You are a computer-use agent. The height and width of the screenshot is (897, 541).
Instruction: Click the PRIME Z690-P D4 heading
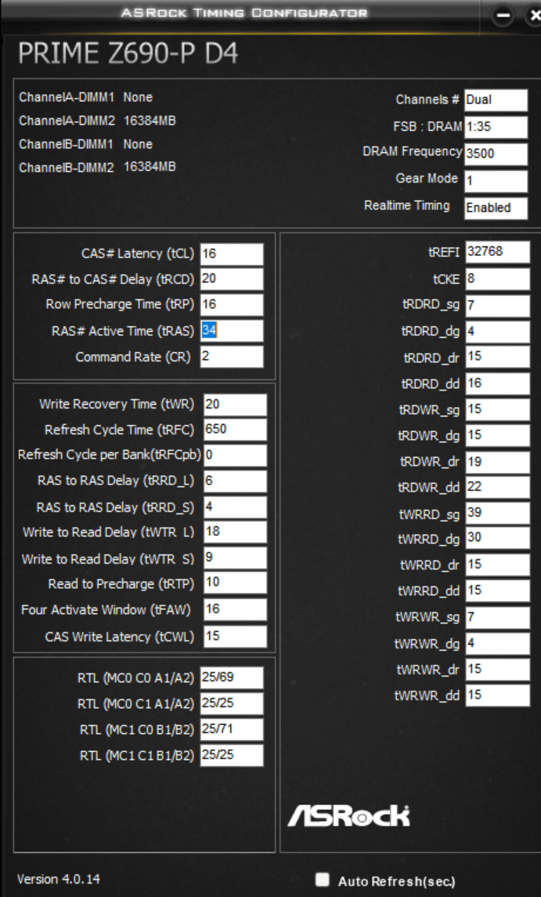point(128,54)
